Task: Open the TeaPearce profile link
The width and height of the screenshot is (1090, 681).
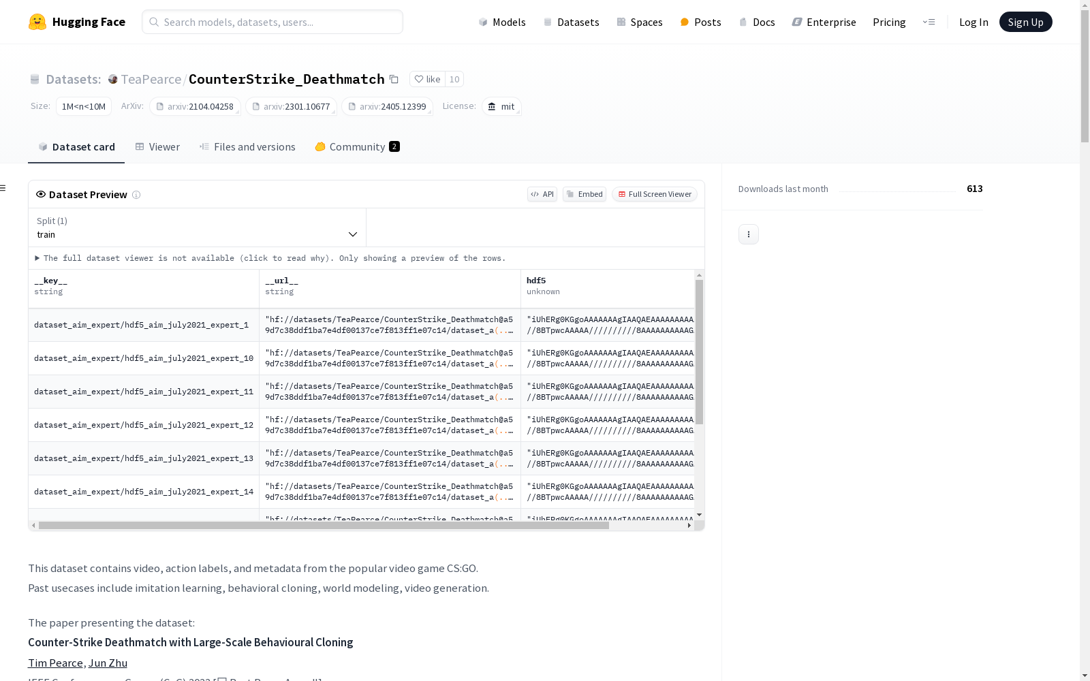Action: [x=151, y=79]
